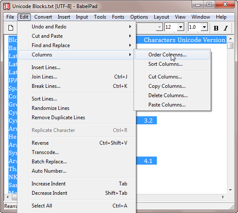238x213 pixels.
Task: Select Insert Lines... menu entry
Action: pos(77,67)
